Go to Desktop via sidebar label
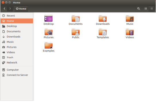Viewport: 156px width, 106px height. [x=12, y=26]
